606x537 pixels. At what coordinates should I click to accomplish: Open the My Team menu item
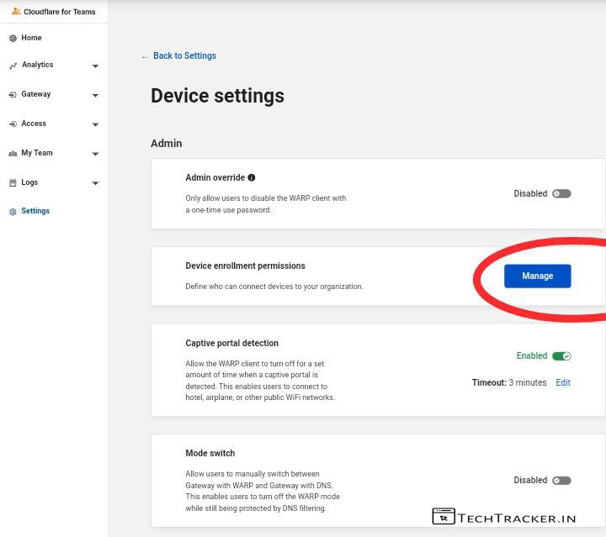click(37, 153)
